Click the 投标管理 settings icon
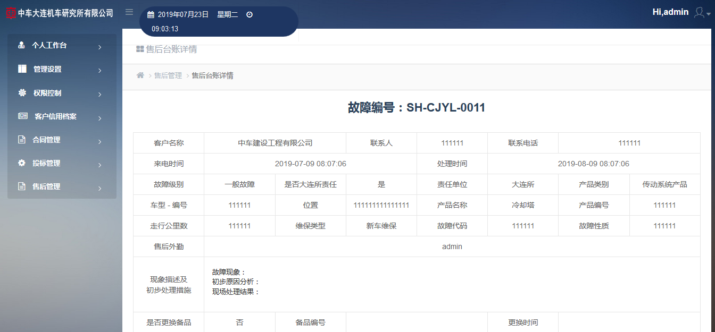This screenshot has height=332, width=715. click(21, 163)
